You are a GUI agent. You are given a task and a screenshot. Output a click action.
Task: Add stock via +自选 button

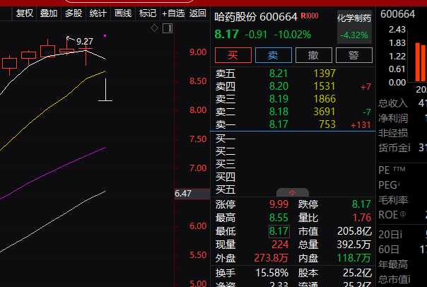click(x=173, y=13)
